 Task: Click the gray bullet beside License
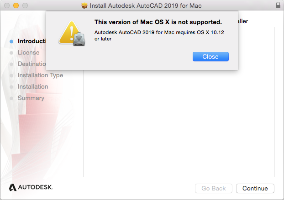11,53
